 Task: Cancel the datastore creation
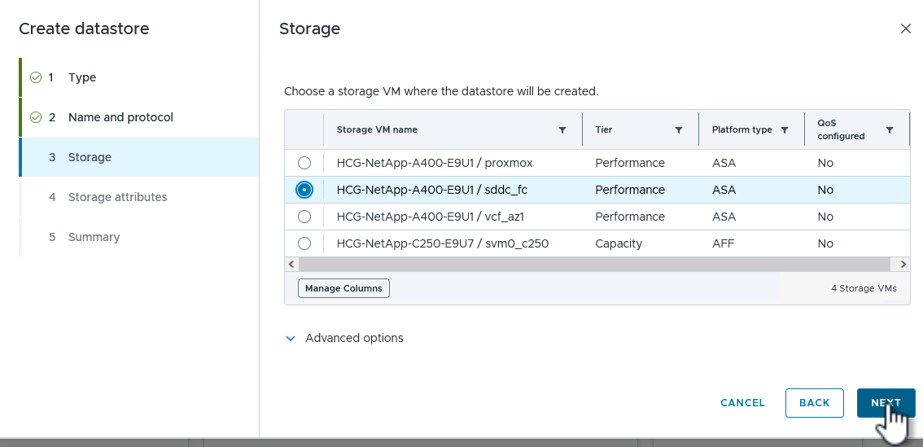click(x=742, y=403)
